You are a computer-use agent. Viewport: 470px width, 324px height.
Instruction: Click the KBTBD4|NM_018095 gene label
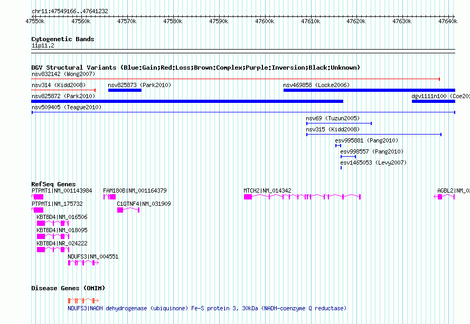[62, 230]
